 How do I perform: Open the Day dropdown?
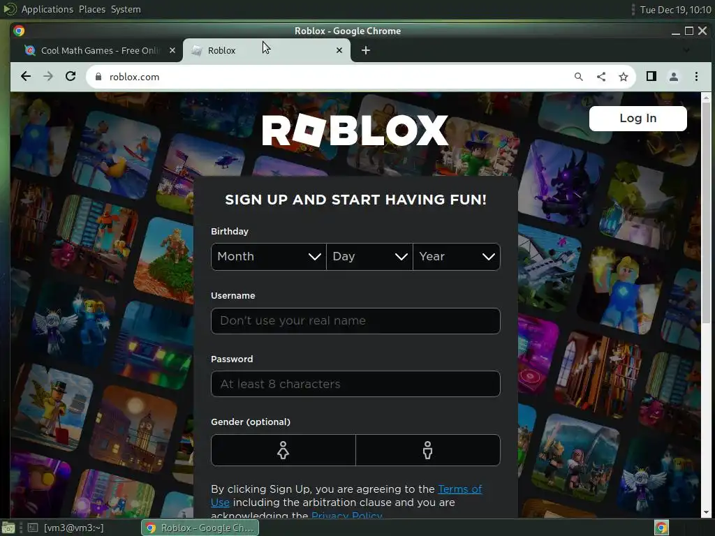[370, 257]
